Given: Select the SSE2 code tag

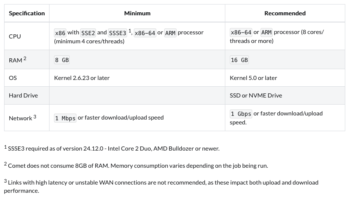Looking at the screenshot, I should point(88,33).
